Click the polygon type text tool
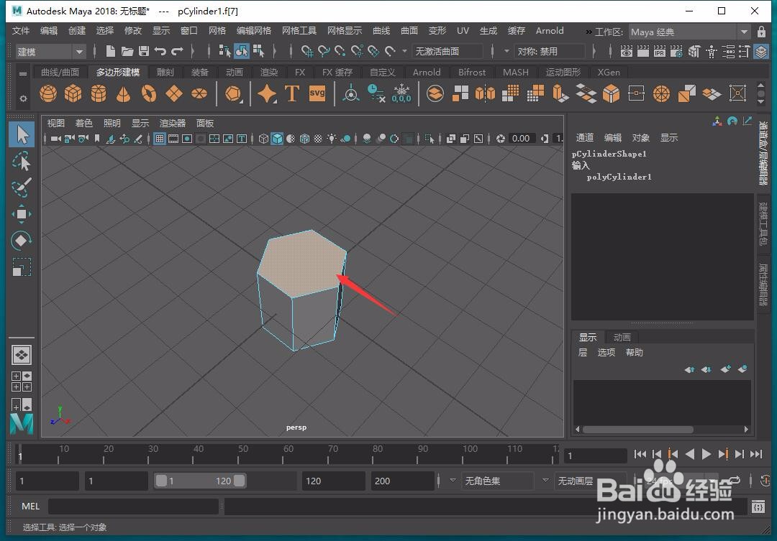The image size is (777, 541). (292, 93)
